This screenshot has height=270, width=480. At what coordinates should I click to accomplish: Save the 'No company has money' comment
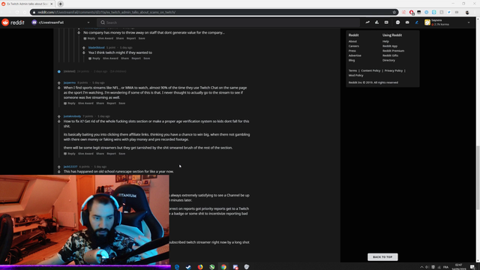(x=142, y=38)
